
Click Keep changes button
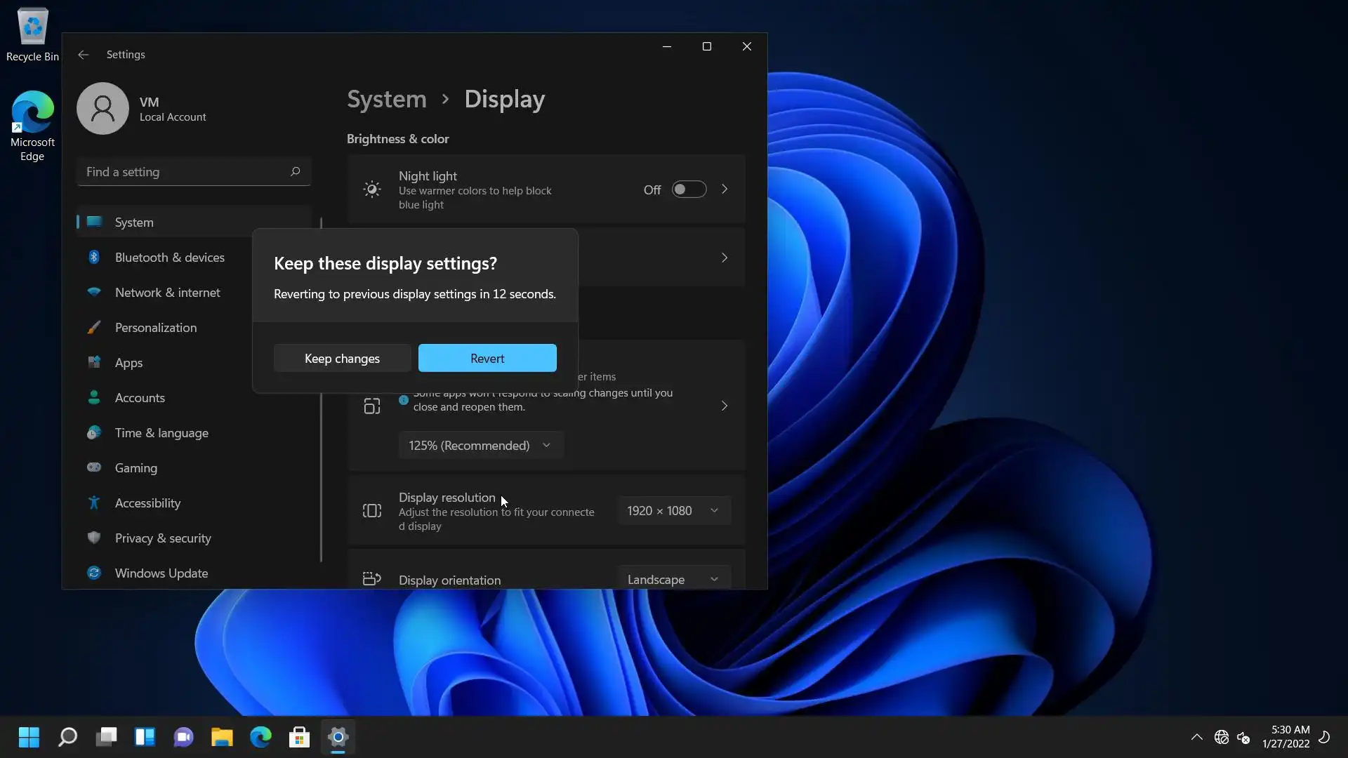[342, 359]
